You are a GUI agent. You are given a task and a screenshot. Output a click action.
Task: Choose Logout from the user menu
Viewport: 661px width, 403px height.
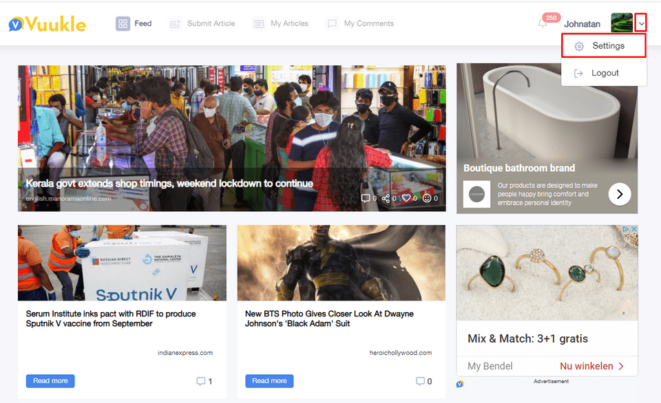pos(604,73)
